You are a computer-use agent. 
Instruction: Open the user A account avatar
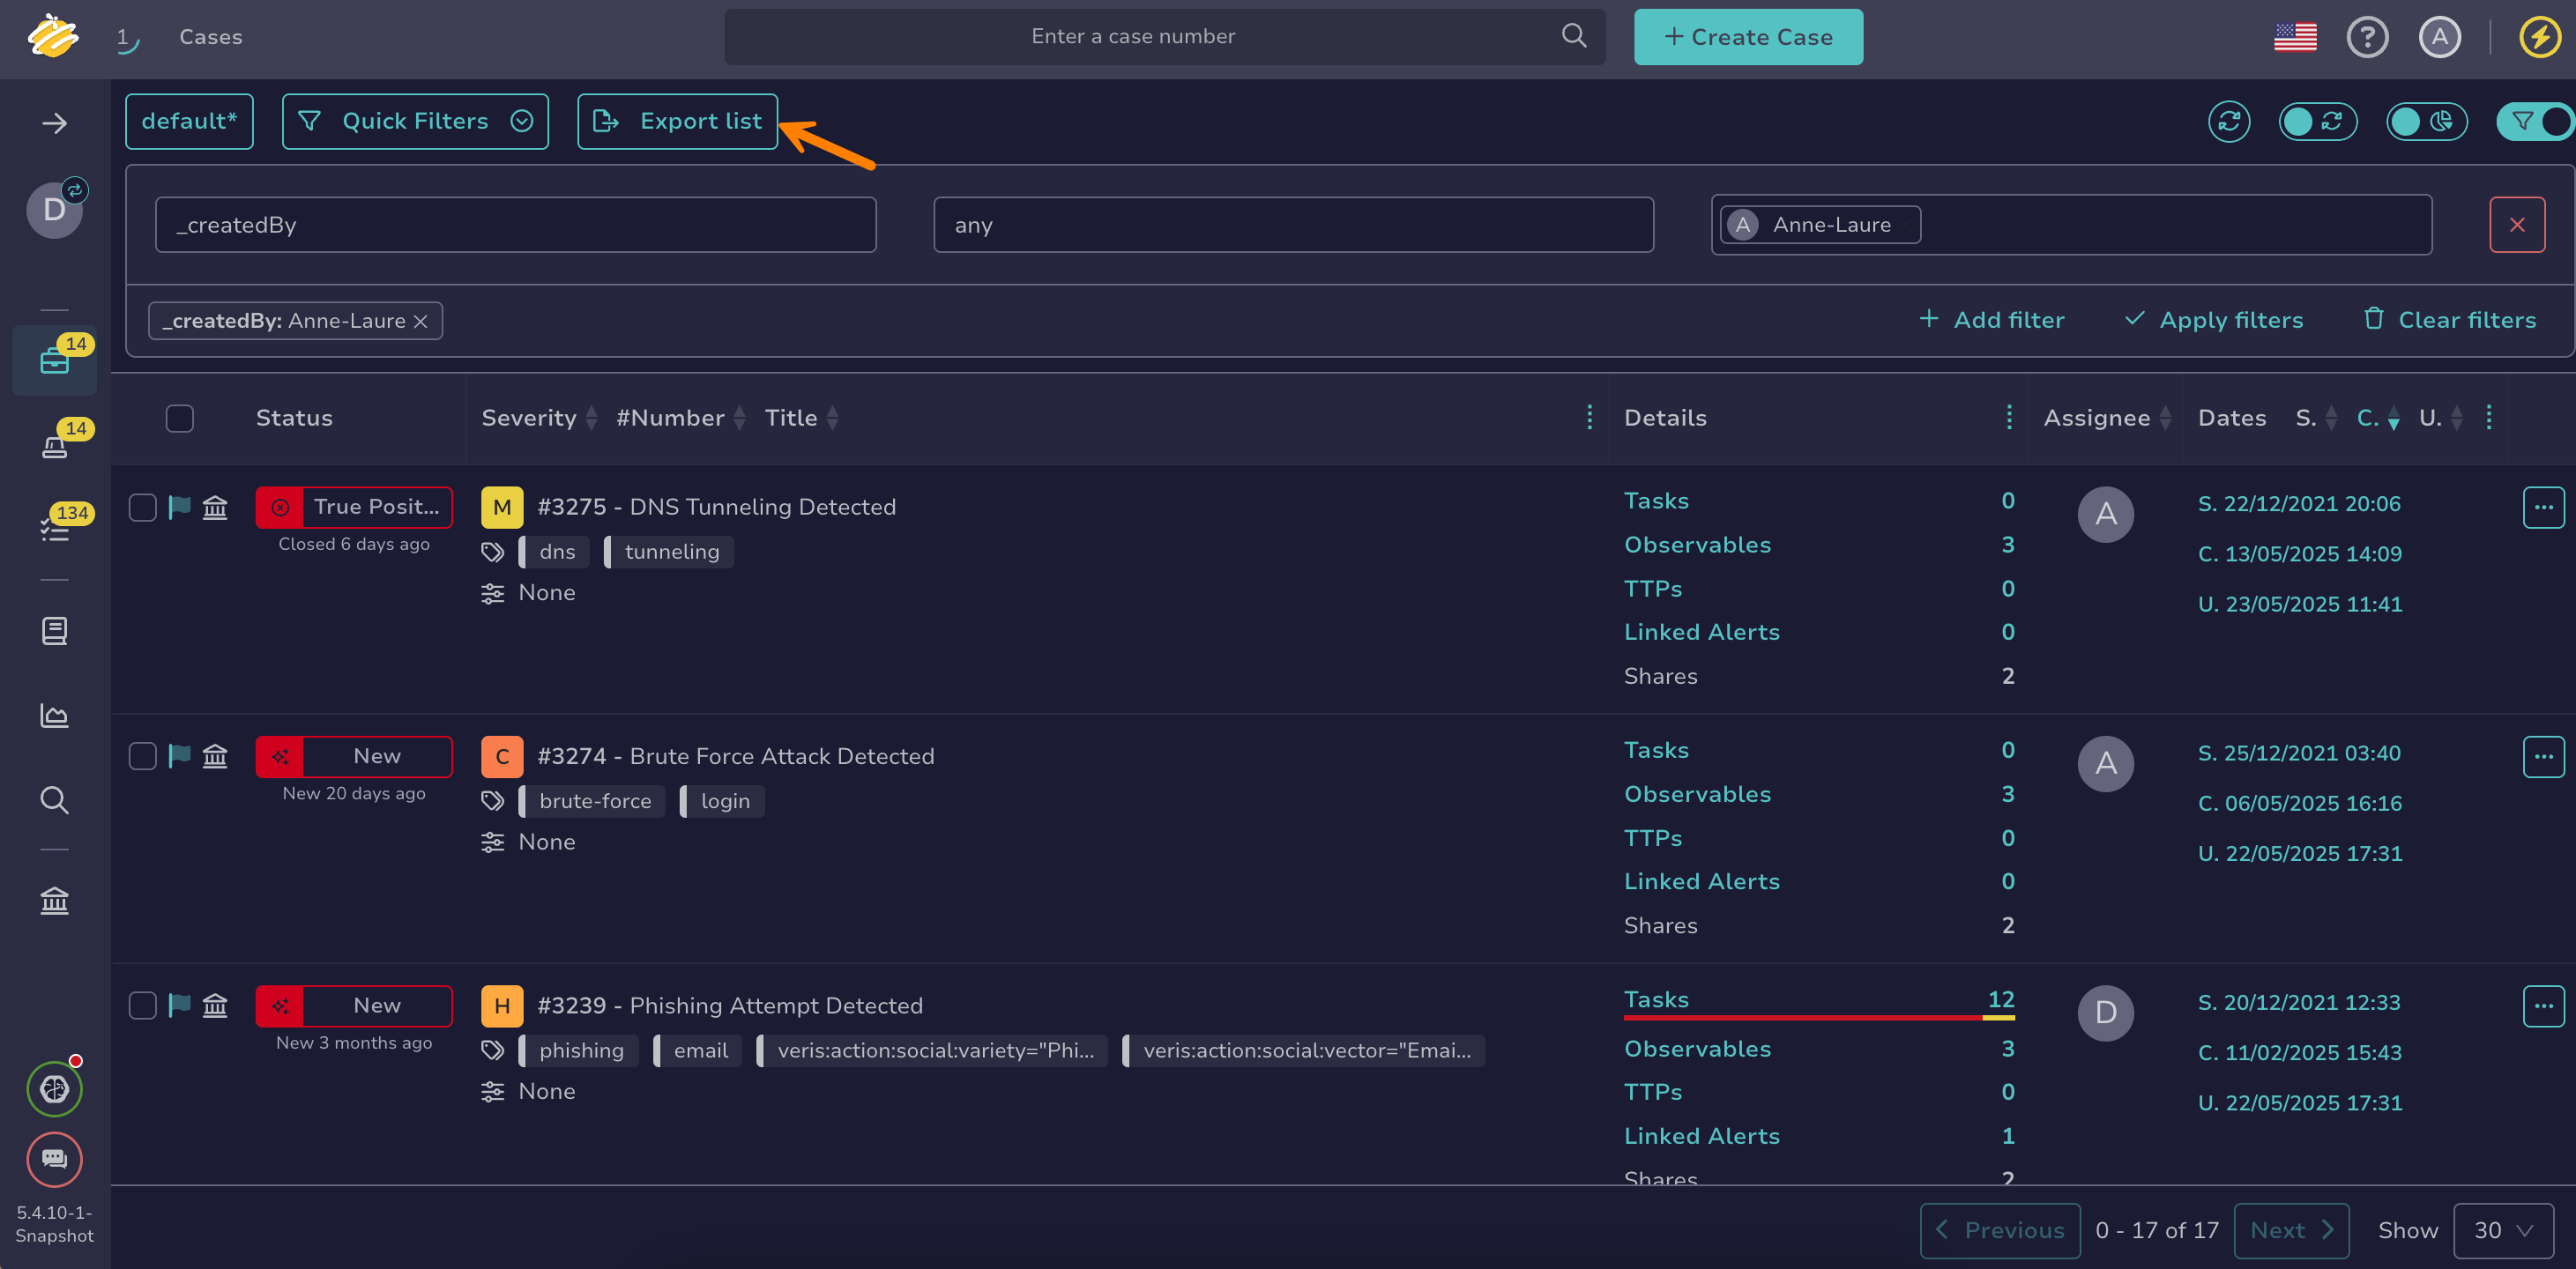point(2439,37)
